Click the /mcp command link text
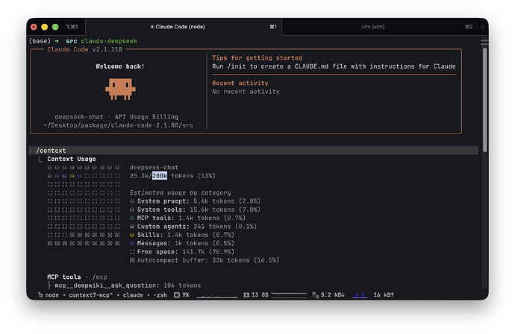The image size is (515, 334). 99,277
